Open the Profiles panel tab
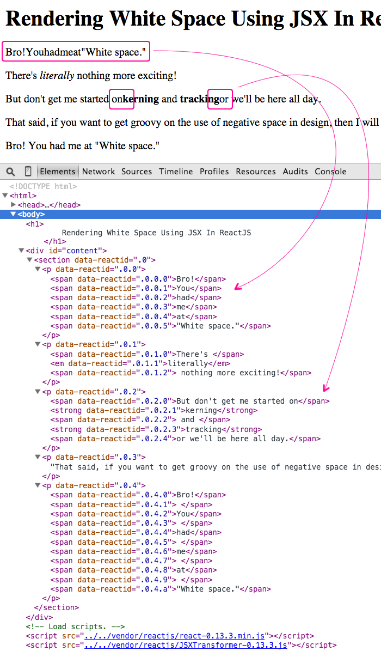Image resolution: width=381 pixels, height=651 pixels. coord(214,172)
